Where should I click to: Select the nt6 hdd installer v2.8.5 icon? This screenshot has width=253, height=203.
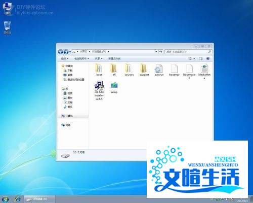click(99, 90)
